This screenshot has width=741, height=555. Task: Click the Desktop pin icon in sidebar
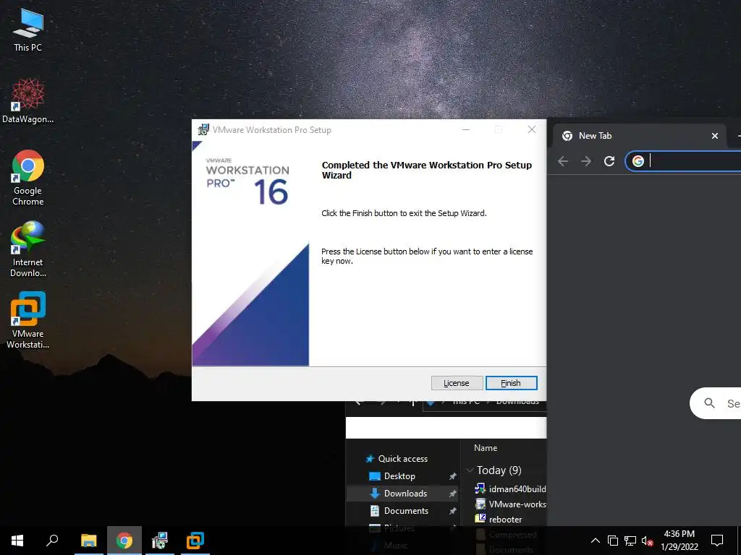[x=452, y=476]
